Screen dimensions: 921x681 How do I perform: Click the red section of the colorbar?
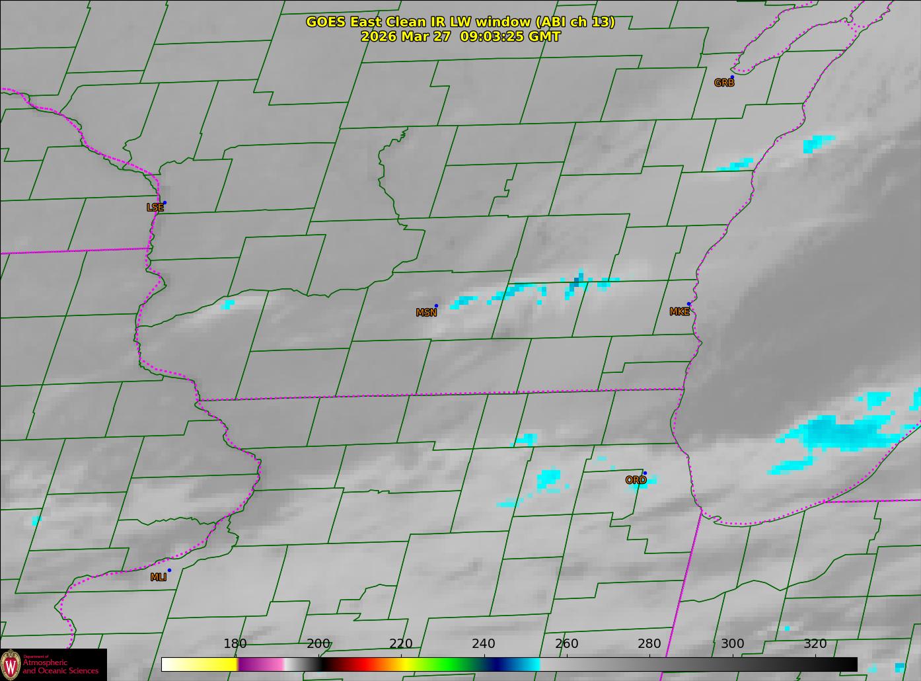tap(360, 664)
